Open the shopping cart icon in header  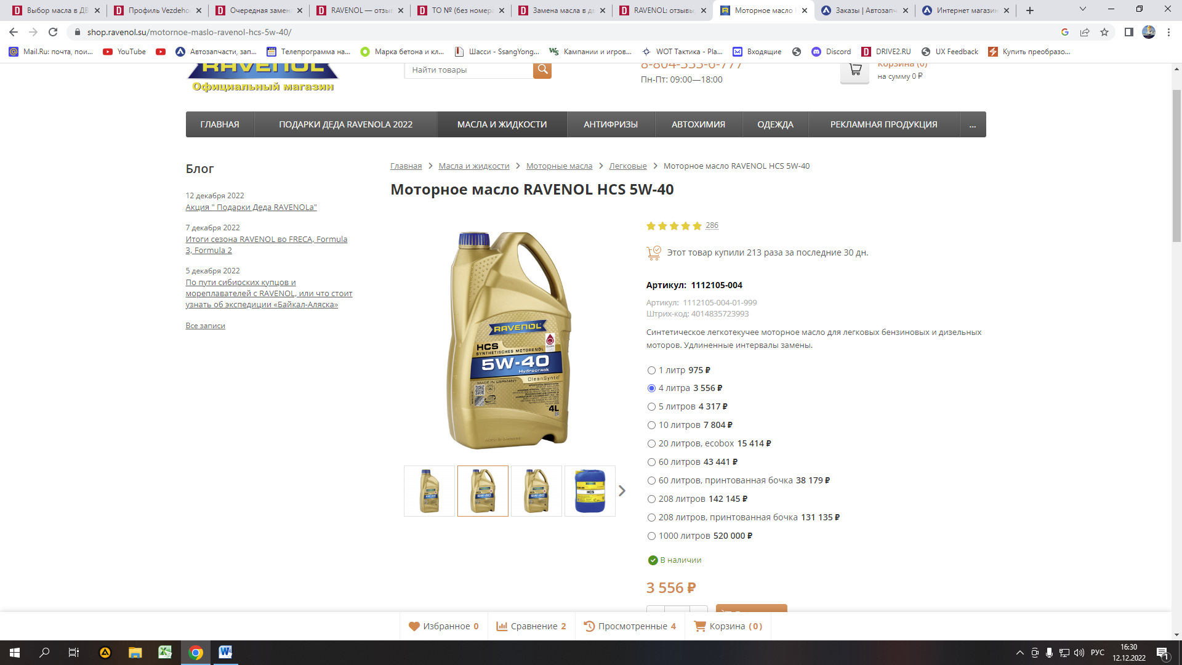854,71
